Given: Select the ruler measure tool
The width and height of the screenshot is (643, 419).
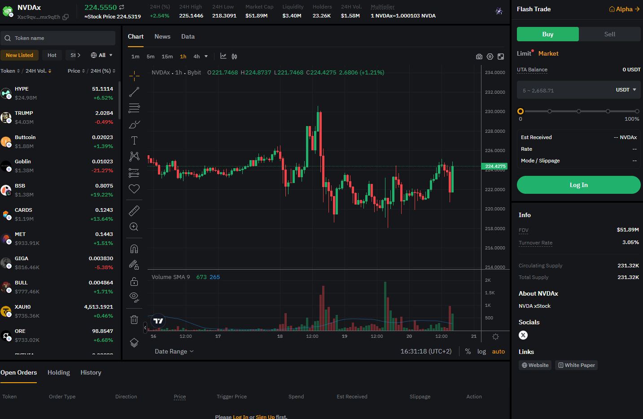Looking at the screenshot, I should pyautogui.click(x=134, y=210).
